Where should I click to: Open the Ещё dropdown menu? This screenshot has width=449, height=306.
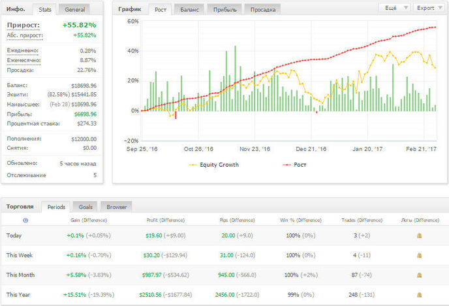click(x=395, y=8)
